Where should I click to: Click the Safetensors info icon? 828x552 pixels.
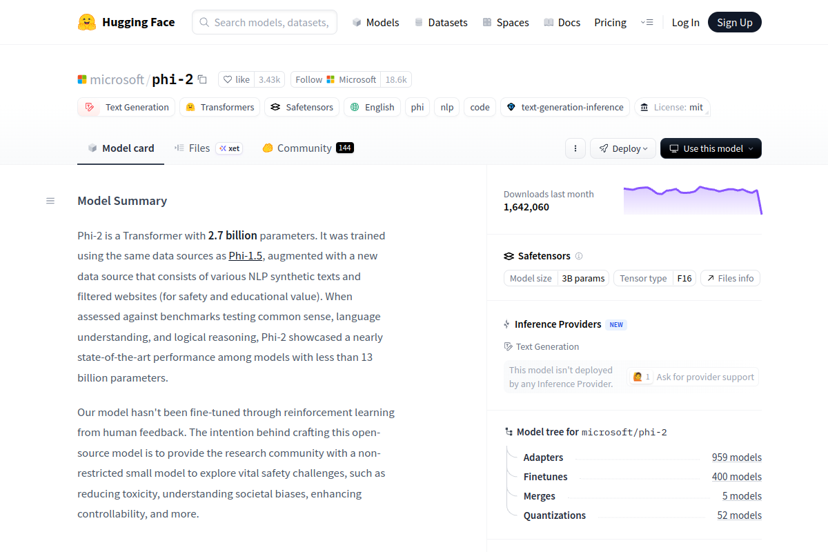(x=579, y=256)
